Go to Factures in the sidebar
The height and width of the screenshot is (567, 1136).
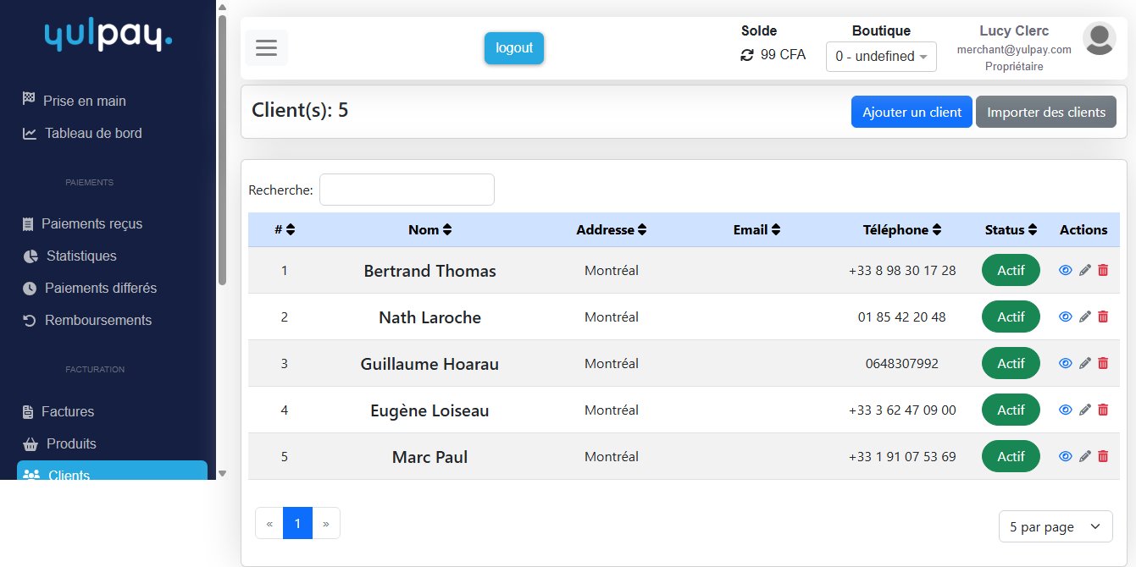(68, 412)
